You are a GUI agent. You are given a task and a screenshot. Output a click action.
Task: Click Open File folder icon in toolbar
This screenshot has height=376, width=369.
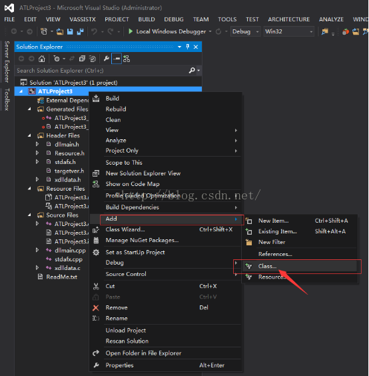point(60,31)
